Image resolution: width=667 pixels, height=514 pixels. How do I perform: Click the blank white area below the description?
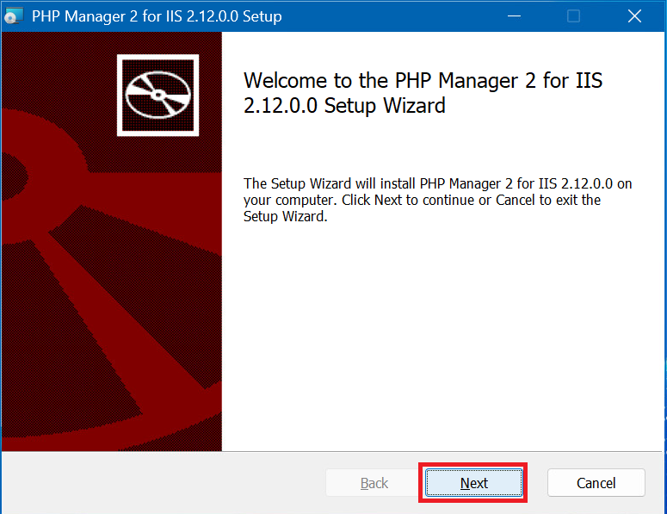(x=439, y=344)
